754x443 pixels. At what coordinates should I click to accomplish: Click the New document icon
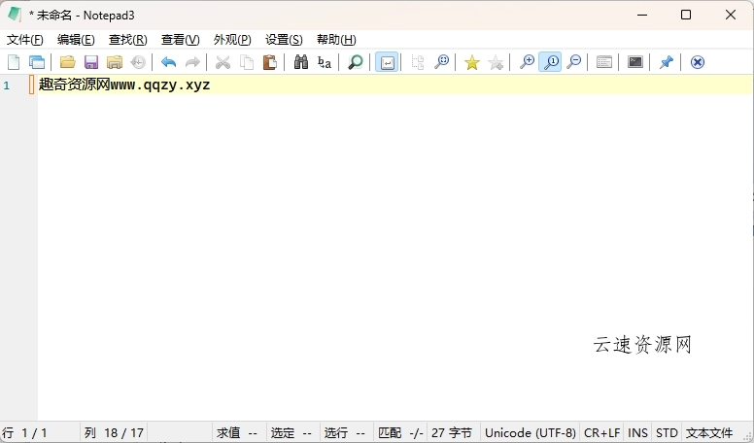tap(14, 62)
